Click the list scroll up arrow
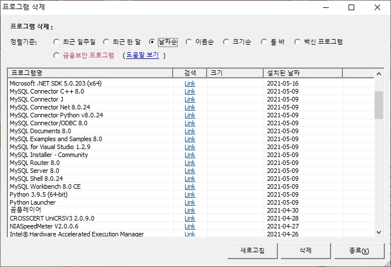Screen dimensions: 391x267 pyautogui.click(x=379, y=74)
